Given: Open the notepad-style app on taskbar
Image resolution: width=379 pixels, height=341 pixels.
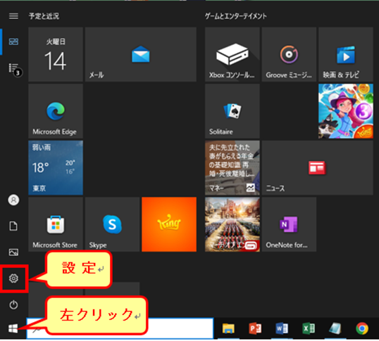Looking at the screenshot, I should [335, 328].
